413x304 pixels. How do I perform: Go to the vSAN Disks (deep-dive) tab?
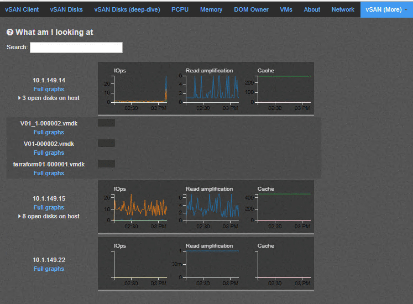point(127,9)
